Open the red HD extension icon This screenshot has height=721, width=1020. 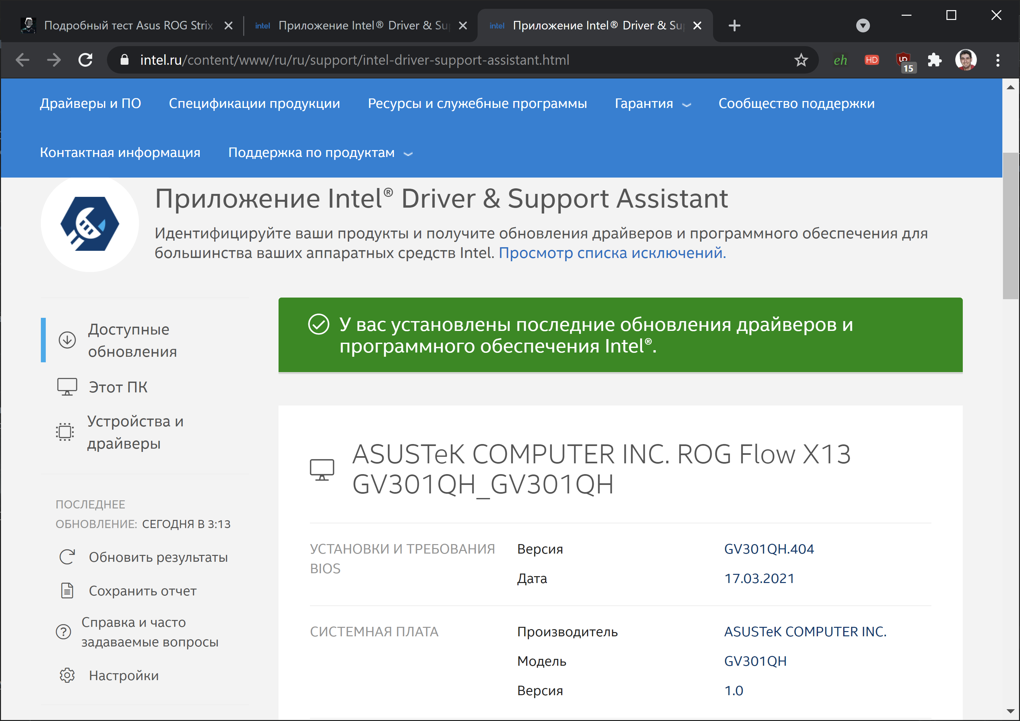(872, 60)
